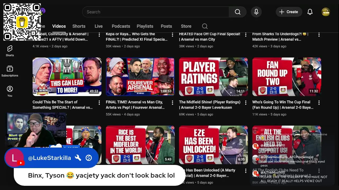This screenshot has height=190, width=339.
Task: Open Subscriptions in the sidebar
Action: (10, 71)
